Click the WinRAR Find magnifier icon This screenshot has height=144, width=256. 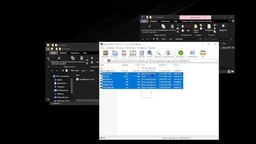coord(150,54)
